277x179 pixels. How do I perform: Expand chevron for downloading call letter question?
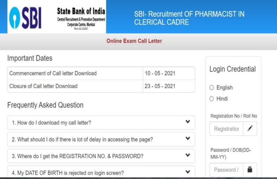(x=188, y=122)
